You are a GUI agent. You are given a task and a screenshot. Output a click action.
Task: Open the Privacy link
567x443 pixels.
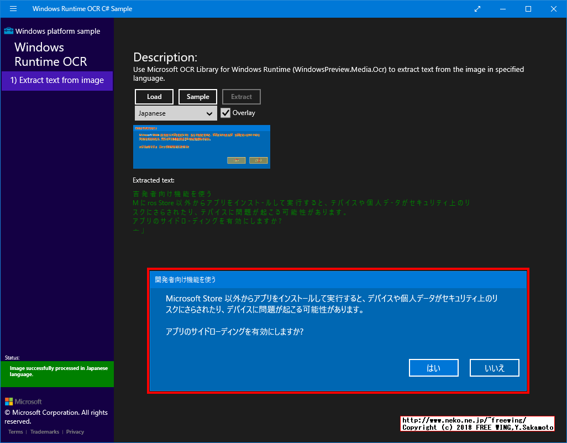coord(75,431)
